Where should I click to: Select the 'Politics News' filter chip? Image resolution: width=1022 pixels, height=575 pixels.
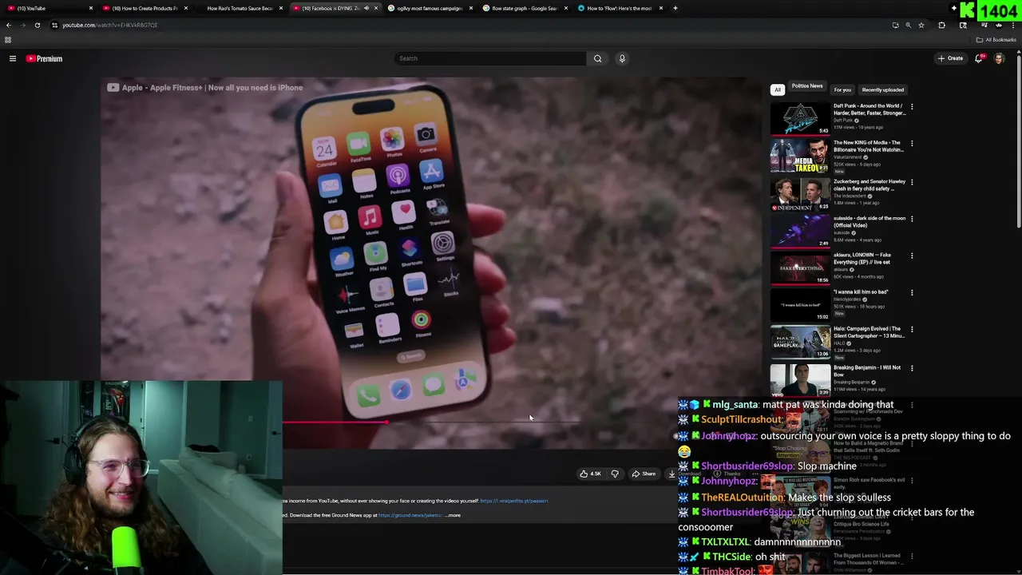(x=807, y=86)
